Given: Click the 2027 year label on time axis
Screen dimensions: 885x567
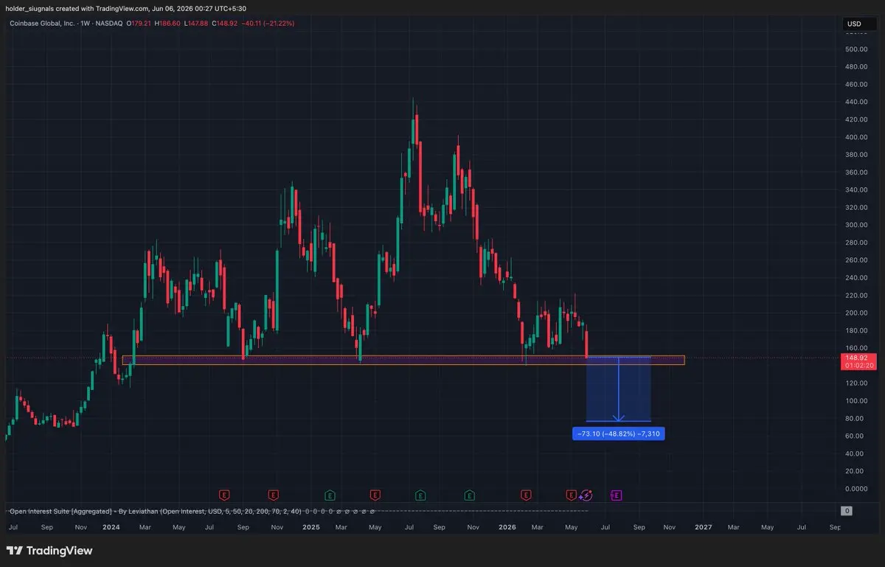Looking at the screenshot, I should [x=704, y=528].
